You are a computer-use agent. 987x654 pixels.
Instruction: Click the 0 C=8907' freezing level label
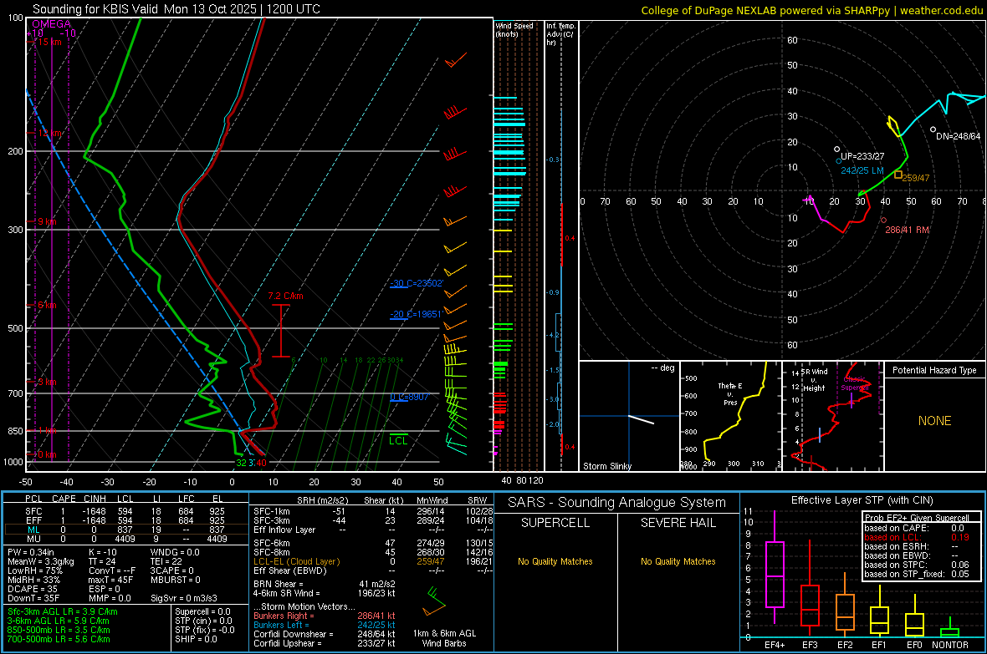click(409, 397)
